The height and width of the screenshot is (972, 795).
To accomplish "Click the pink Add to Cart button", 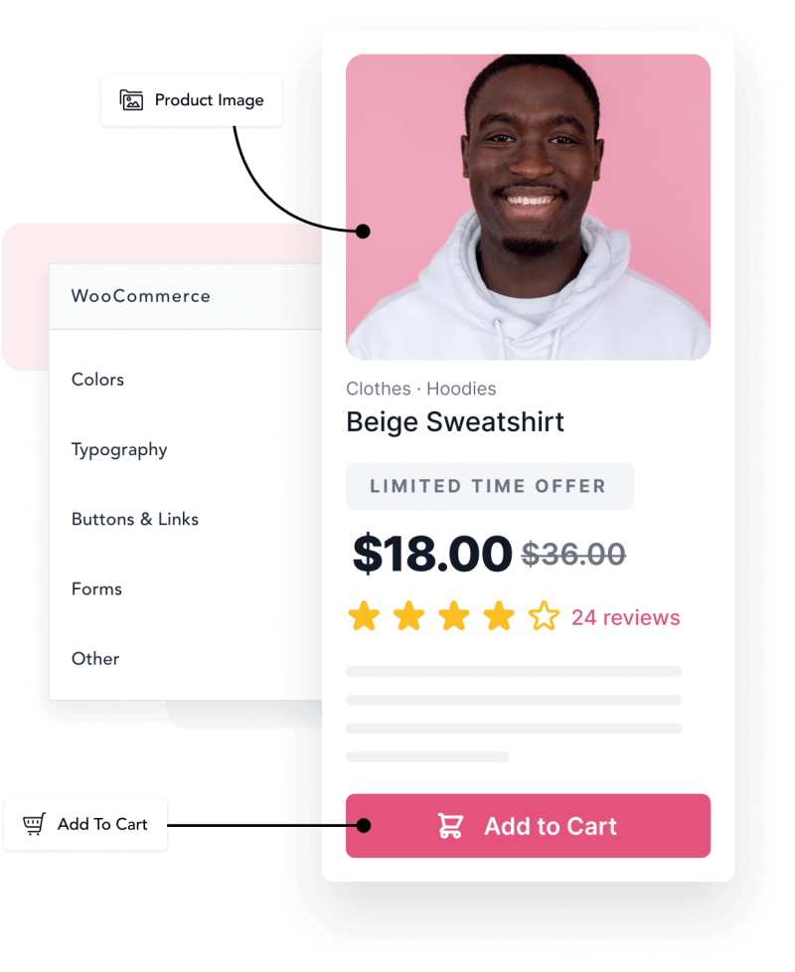I will (528, 826).
